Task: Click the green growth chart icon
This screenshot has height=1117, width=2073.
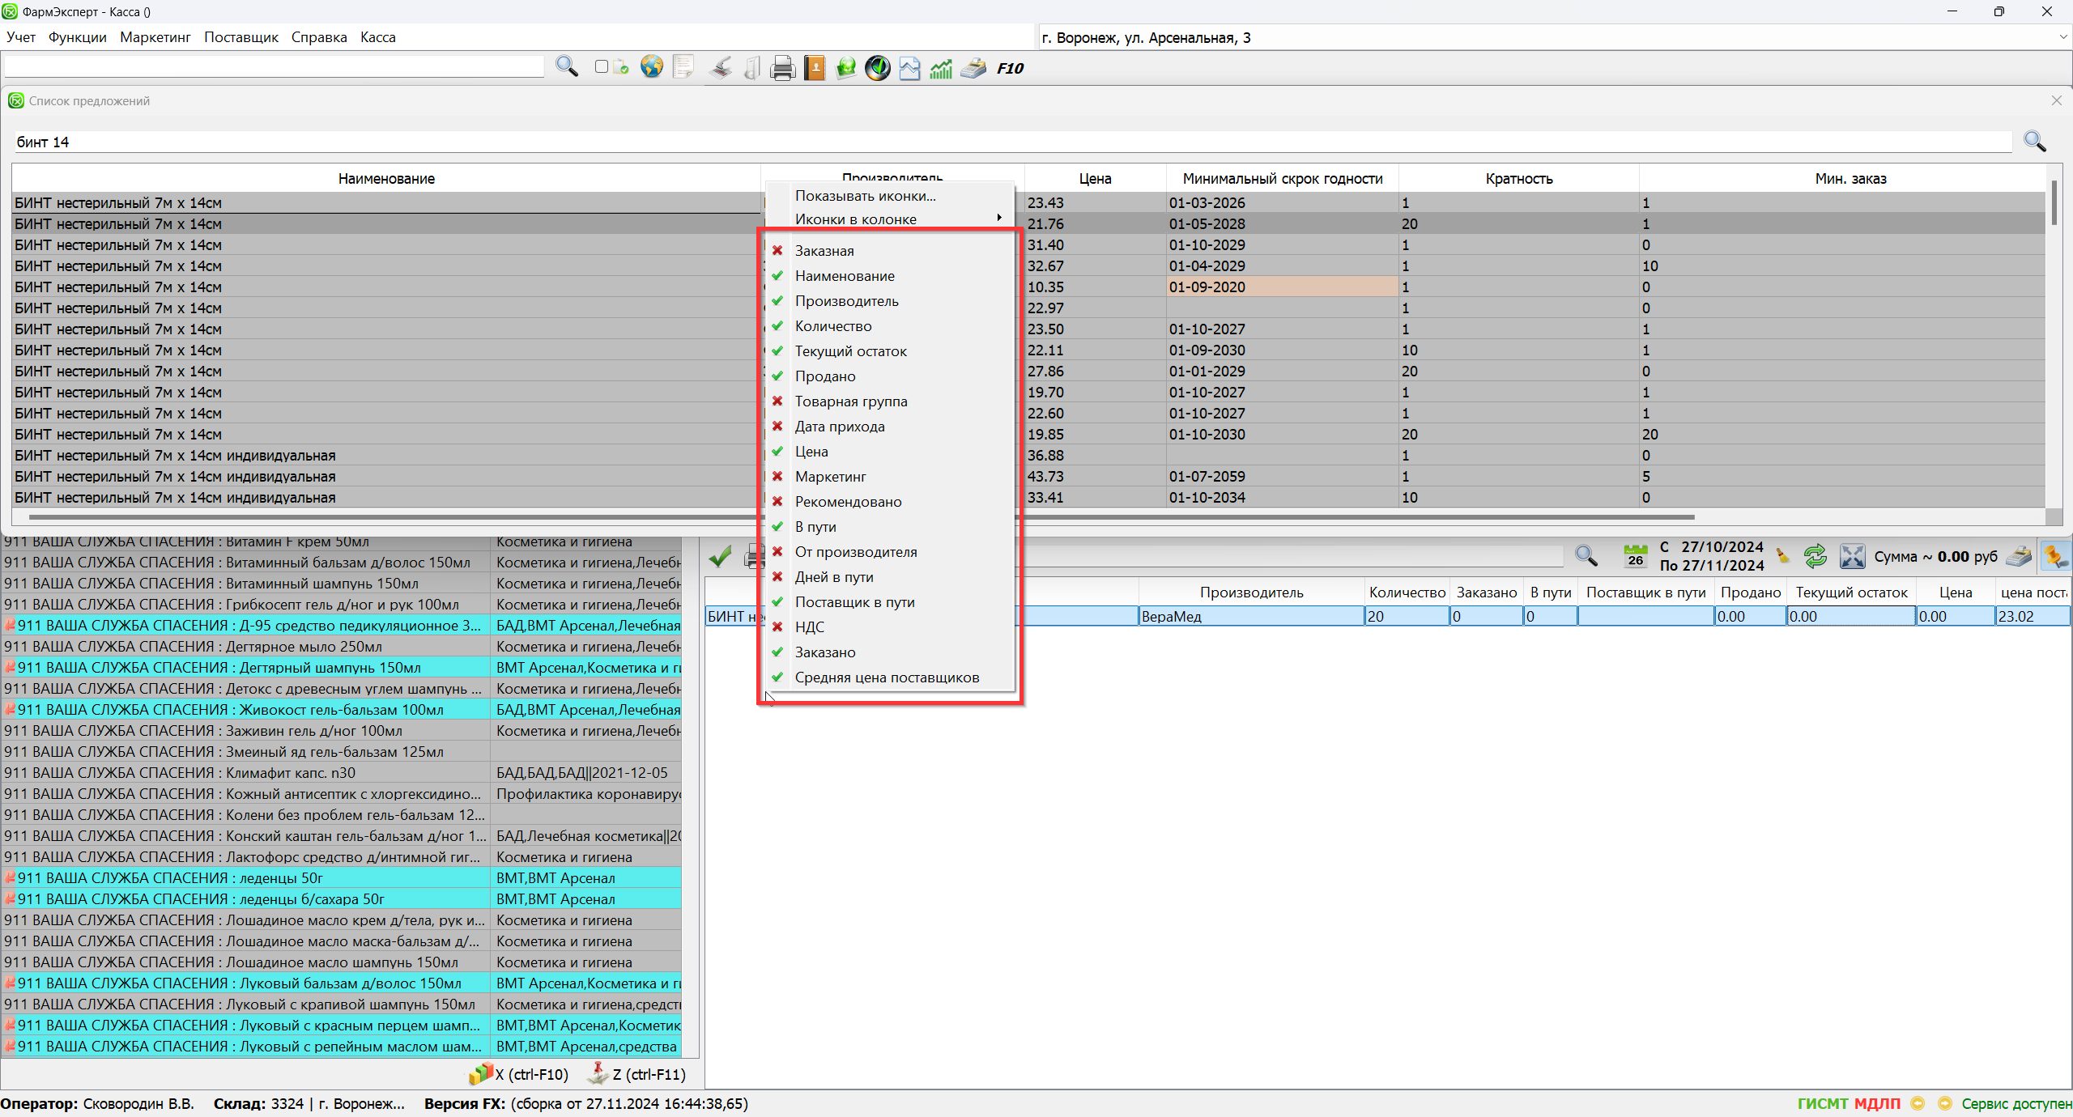Action: (x=941, y=69)
